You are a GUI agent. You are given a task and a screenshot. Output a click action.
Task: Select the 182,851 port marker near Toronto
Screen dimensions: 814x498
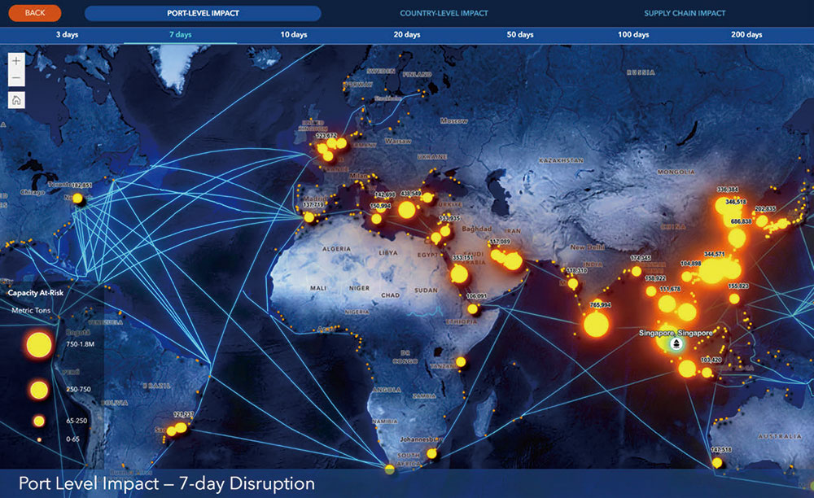click(78, 198)
